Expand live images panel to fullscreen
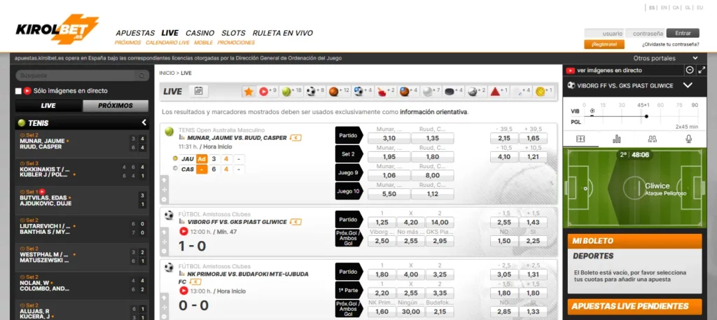This screenshot has height=320, width=717. 702,71
